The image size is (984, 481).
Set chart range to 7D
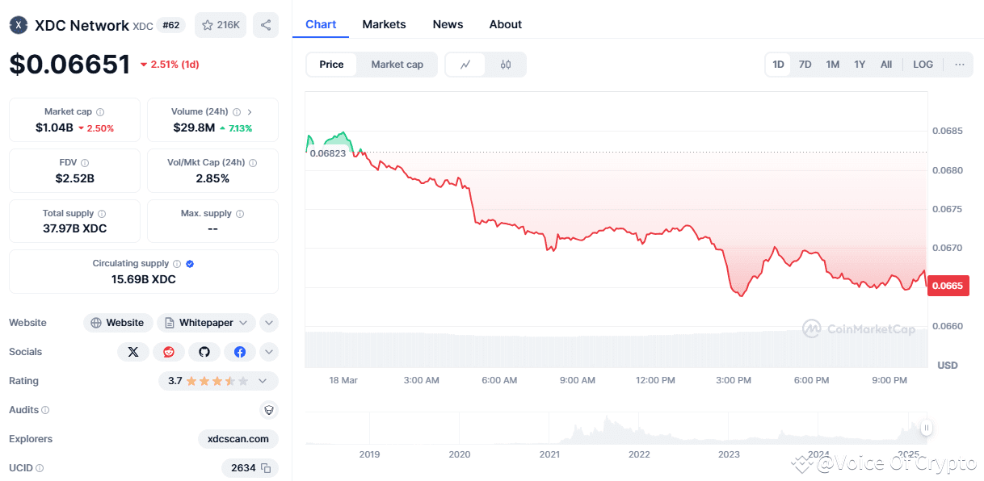tap(805, 65)
